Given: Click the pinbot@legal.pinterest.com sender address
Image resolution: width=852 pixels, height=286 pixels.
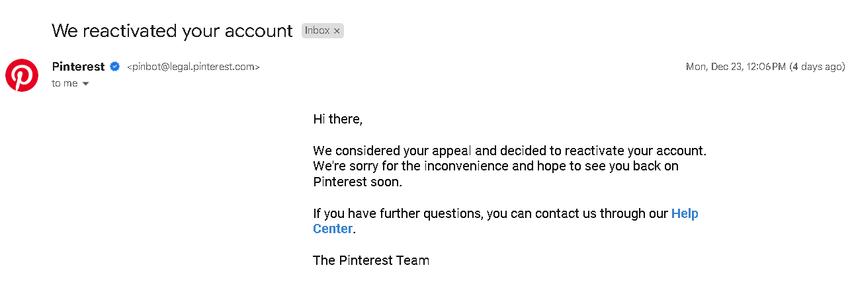Looking at the screenshot, I should (193, 67).
